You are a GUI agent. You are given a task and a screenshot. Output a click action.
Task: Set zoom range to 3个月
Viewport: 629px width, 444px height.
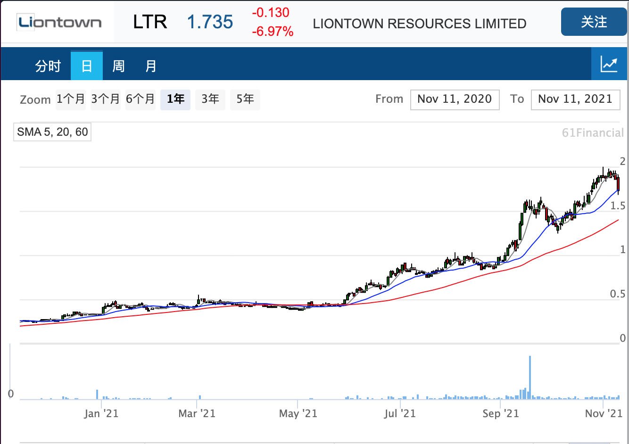106,99
